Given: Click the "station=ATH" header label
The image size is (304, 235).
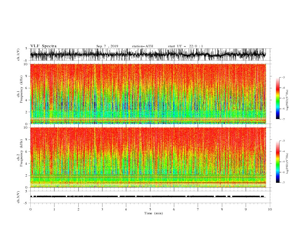Looking at the screenshot, I should (142, 46).
